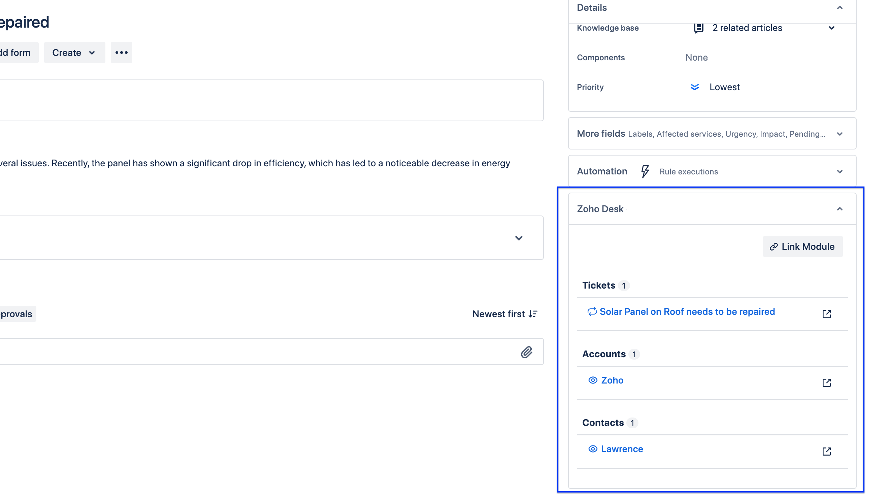The height and width of the screenshot is (499, 889).
Task: Open the Solar Panel on Roof ticket link
Action: point(687,311)
